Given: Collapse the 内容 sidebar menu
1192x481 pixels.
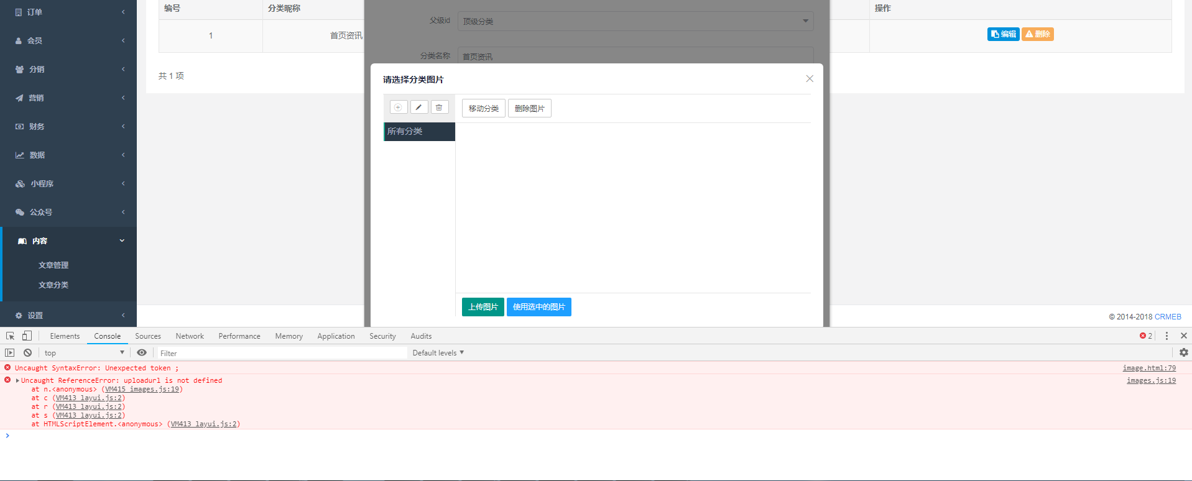Looking at the screenshot, I should (x=68, y=240).
